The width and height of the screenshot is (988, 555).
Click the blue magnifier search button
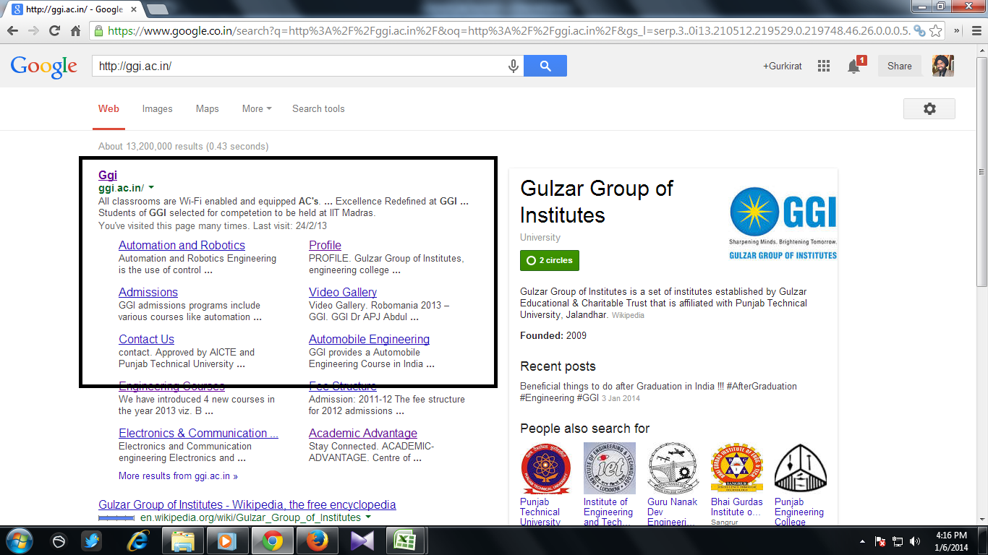pos(545,66)
